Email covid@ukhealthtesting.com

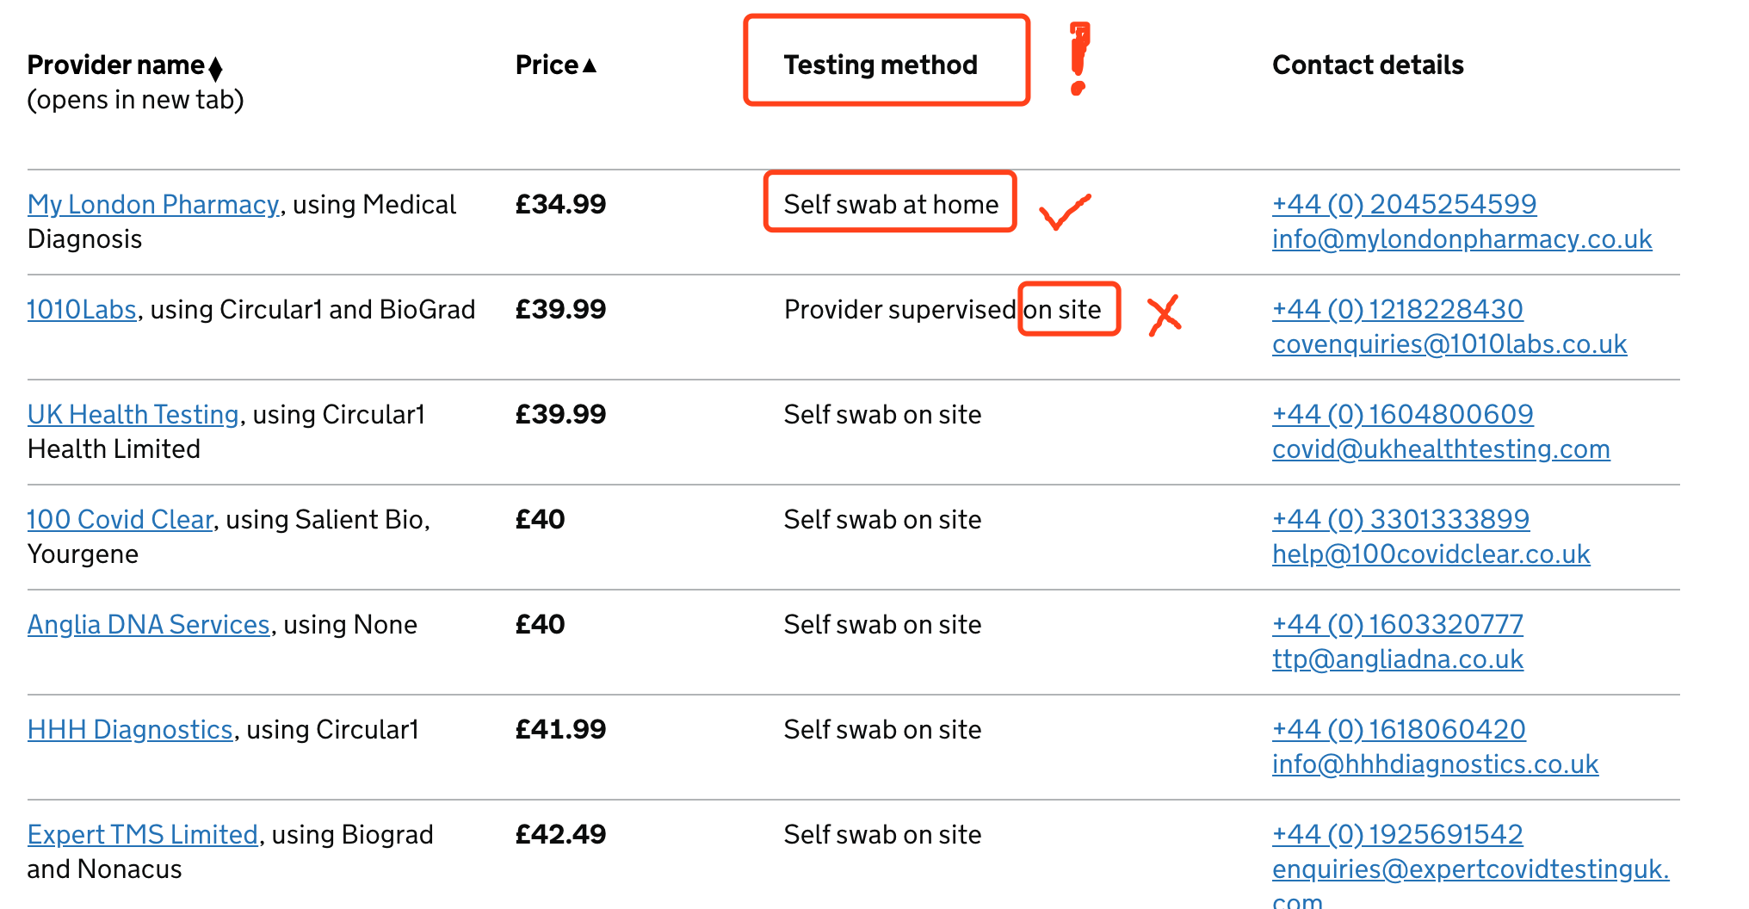[x=1441, y=449]
